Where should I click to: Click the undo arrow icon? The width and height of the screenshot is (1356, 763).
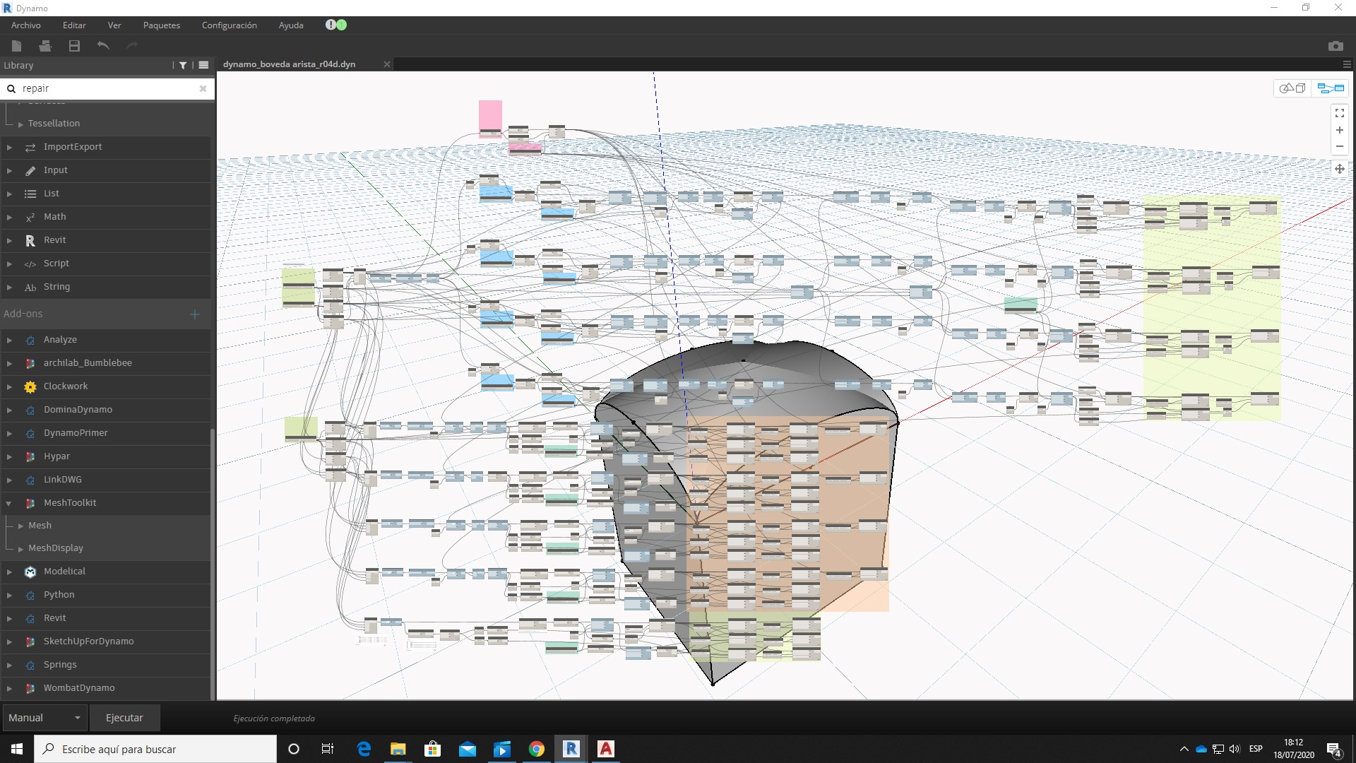coord(103,46)
